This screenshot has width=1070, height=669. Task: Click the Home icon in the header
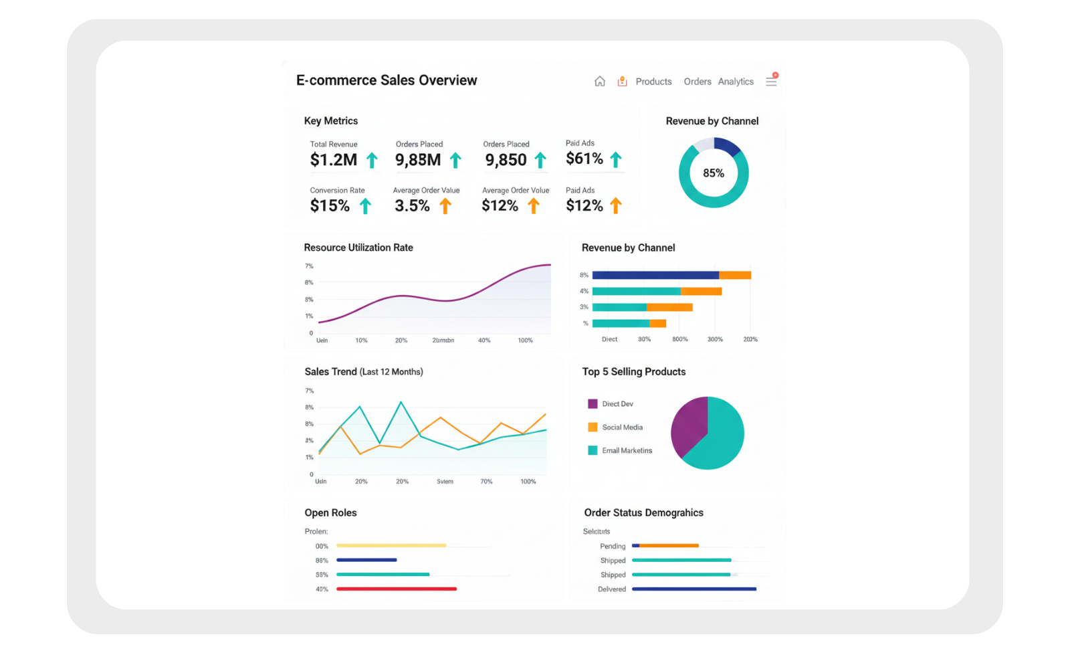click(x=600, y=82)
